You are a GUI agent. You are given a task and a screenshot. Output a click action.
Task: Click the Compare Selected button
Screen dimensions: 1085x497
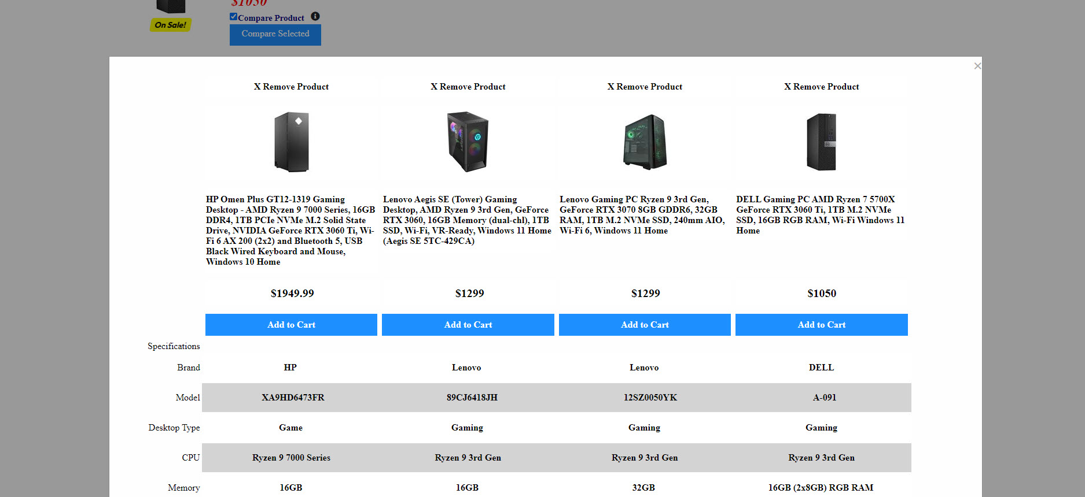(275, 34)
